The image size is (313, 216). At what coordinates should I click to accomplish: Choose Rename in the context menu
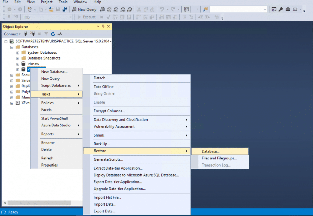(57, 143)
